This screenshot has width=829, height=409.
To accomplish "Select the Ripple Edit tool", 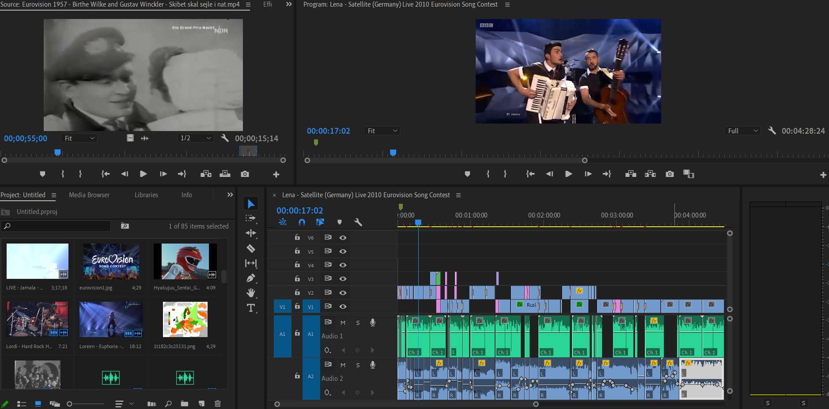I will [251, 233].
